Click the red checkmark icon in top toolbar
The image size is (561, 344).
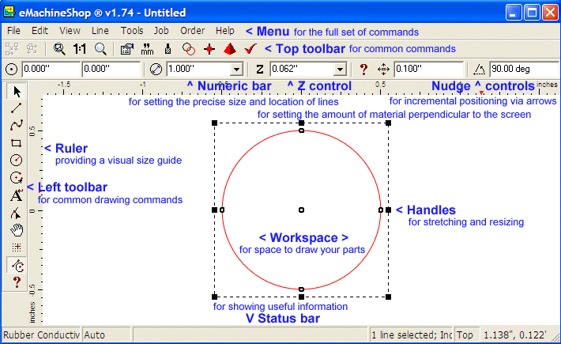(x=250, y=49)
